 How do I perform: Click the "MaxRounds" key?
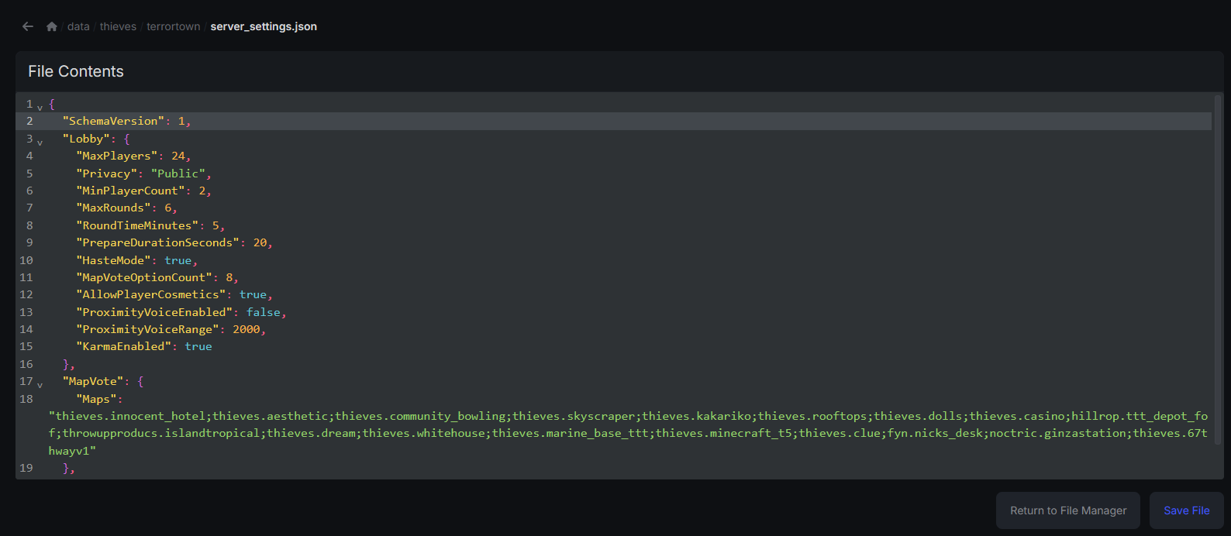(x=113, y=208)
